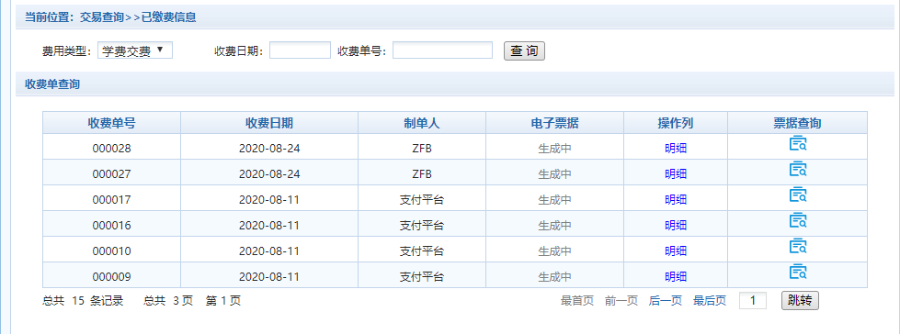Open the 费用类型 dropdown showing 学费交费

[135, 50]
